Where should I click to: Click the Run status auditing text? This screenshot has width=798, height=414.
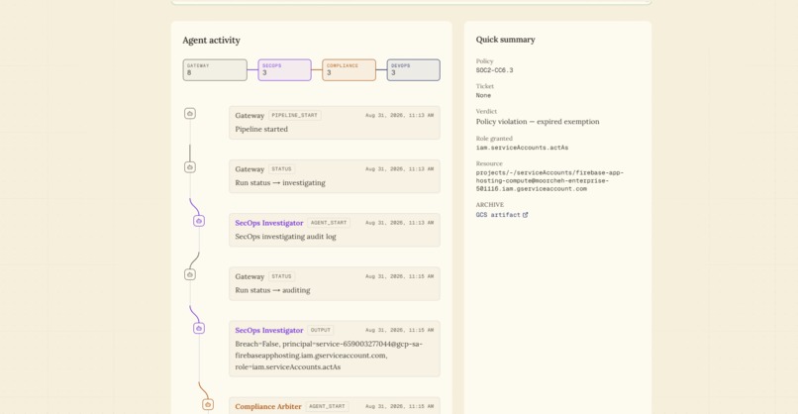coord(273,290)
